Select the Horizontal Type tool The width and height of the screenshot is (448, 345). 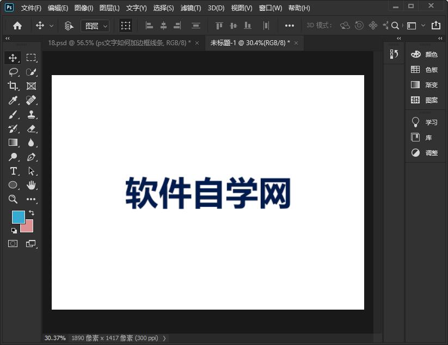13,171
